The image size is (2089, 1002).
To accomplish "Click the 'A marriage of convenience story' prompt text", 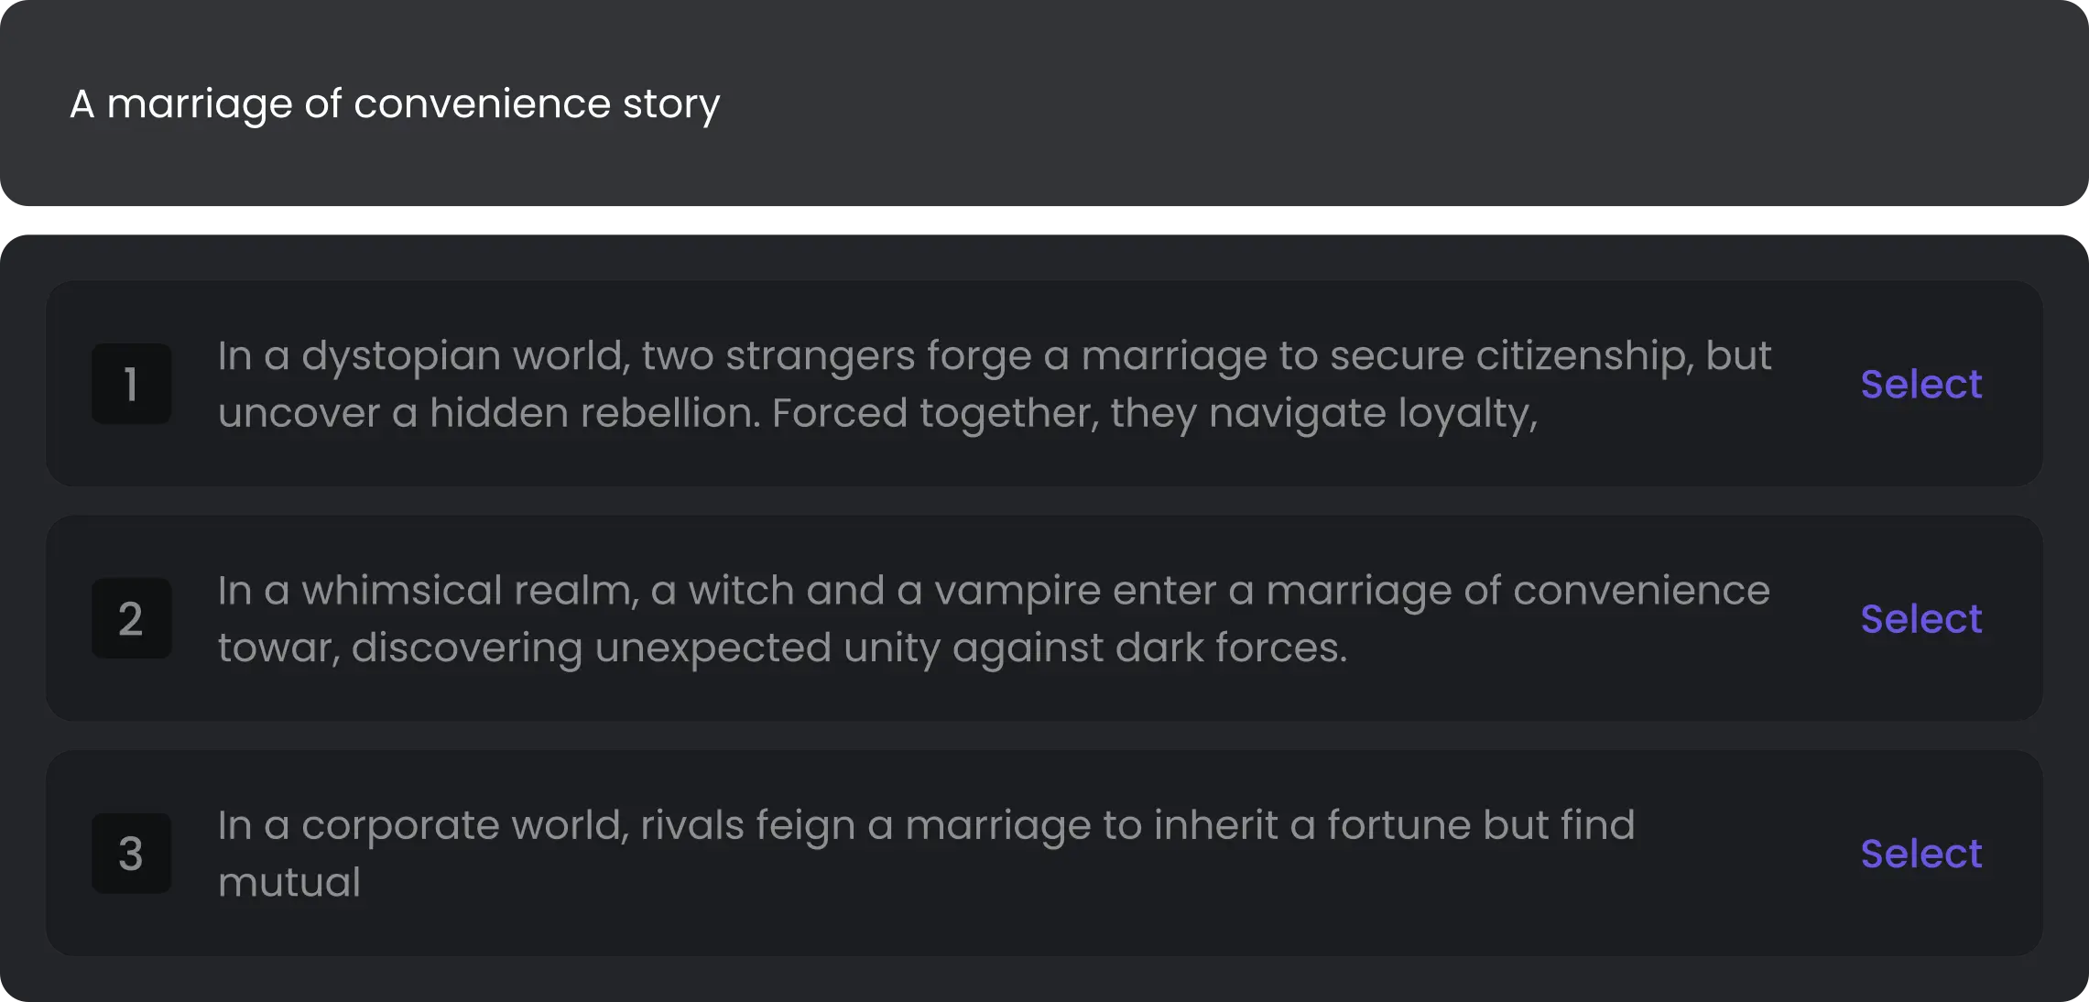I will [x=395, y=103].
